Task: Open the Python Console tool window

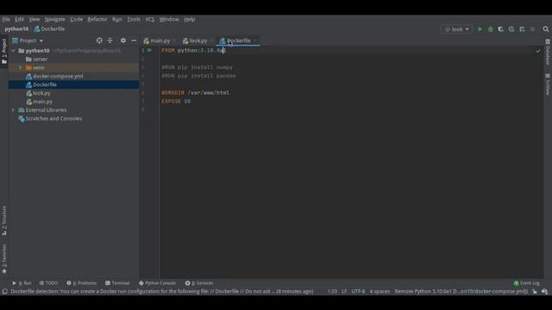Action: (157, 283)
